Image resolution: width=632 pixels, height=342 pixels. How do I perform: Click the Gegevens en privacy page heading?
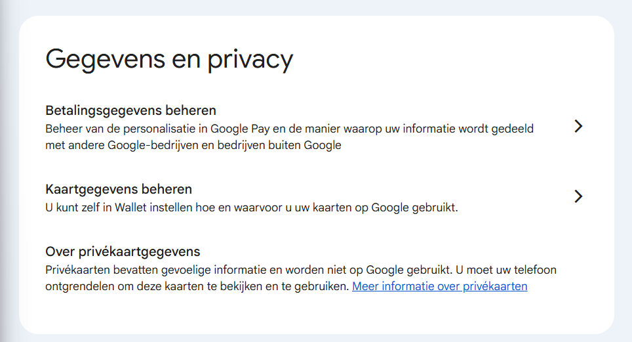click(168, 59)
